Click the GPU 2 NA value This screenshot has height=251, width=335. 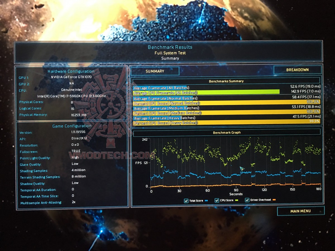[72, 83]
